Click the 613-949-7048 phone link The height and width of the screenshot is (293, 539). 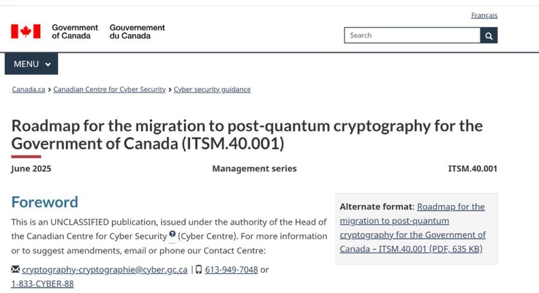click(231, 270)
